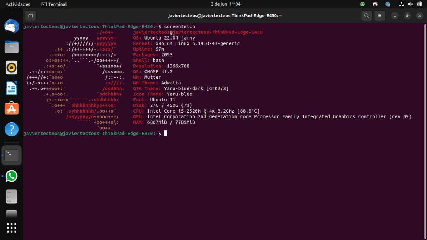
Task: Click the Discord tray icon
Action: coord(375,4)
